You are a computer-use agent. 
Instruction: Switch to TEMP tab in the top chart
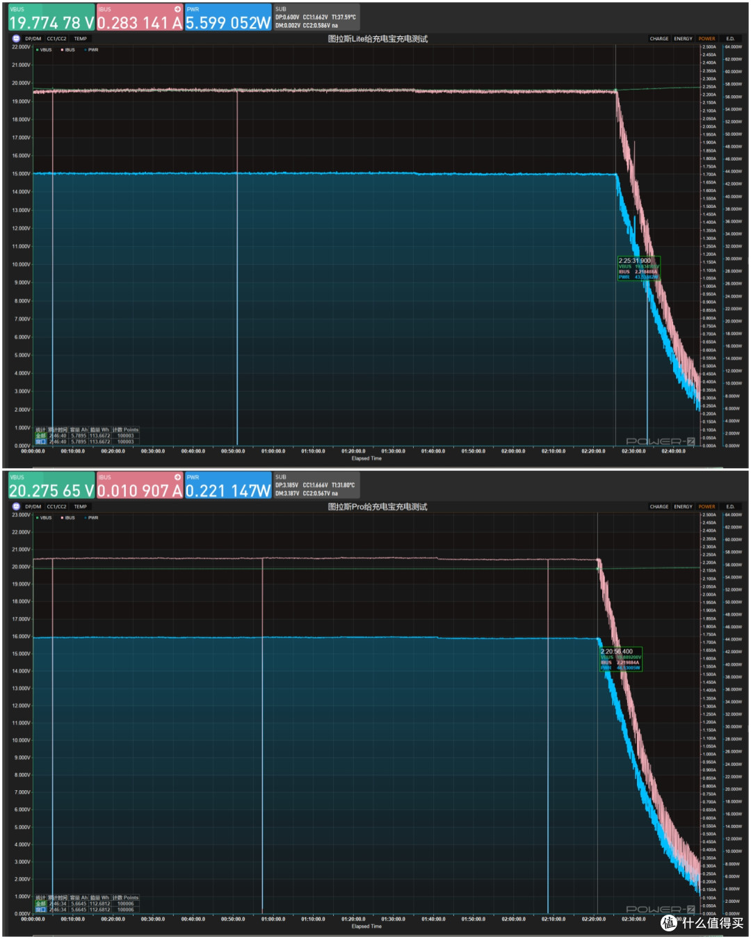81,39
